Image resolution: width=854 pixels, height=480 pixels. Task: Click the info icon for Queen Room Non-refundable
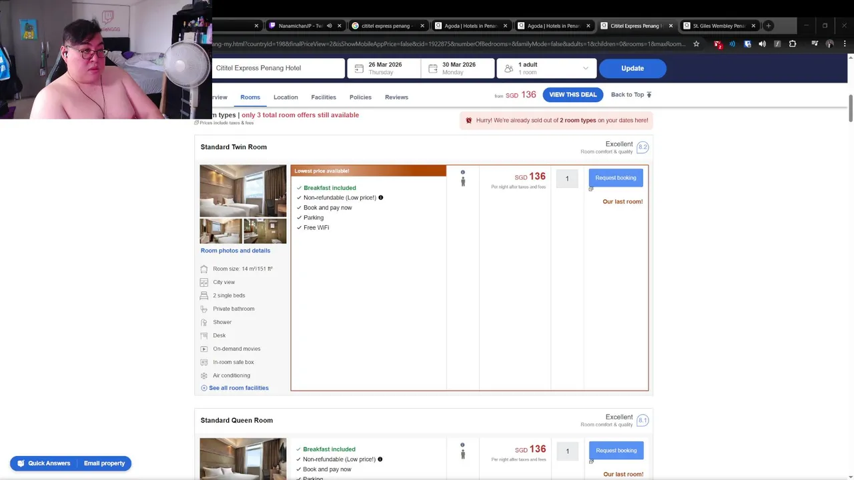point(380,459)
